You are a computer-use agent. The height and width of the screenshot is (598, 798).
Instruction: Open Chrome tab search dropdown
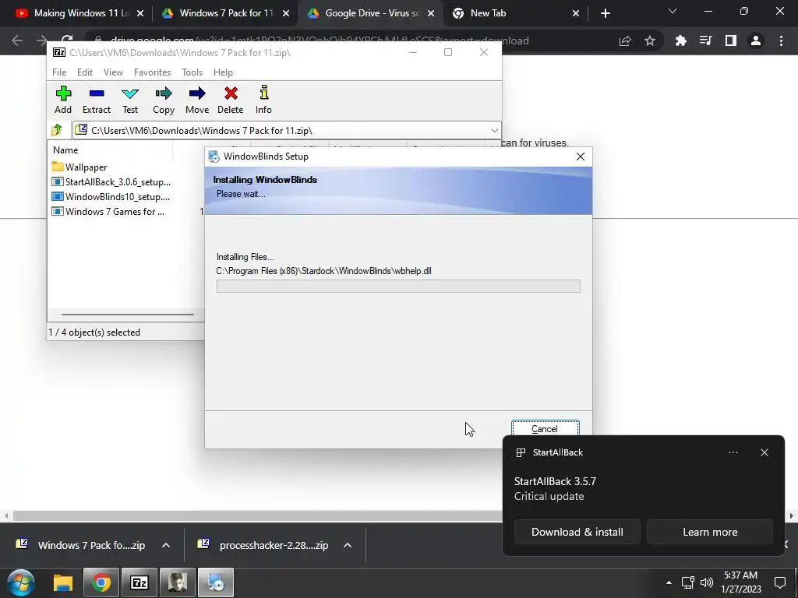pyautogui.click(x=673, y=11)
